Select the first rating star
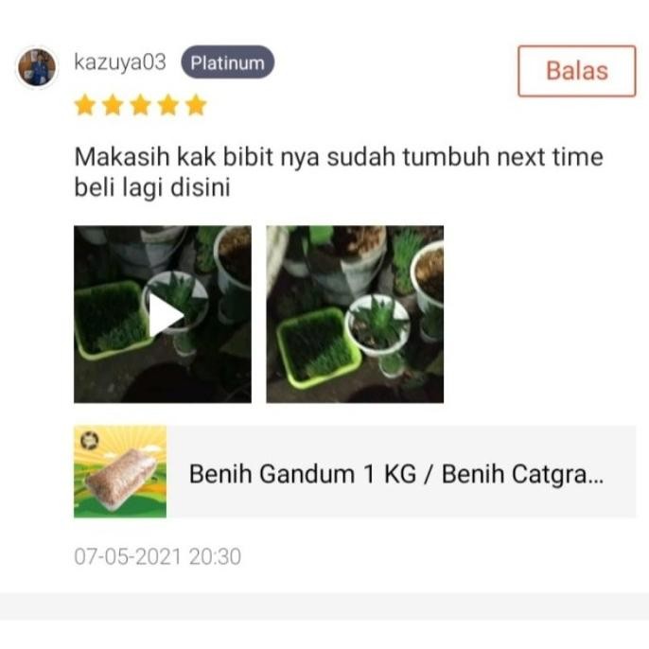Screen dimensions: 649x649 pyautogui.click(x=85, y=105)
